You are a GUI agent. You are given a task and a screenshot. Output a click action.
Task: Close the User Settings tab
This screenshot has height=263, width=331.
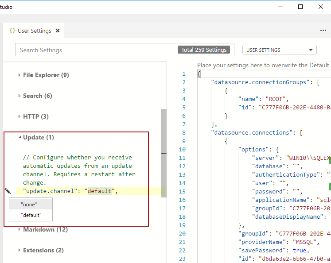click(57, 31)
